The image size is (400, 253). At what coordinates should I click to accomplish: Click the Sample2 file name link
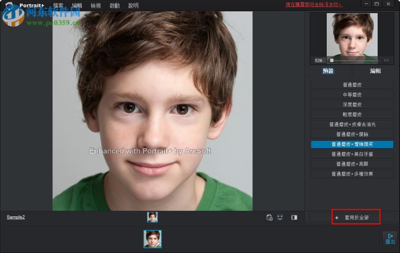[15, 217]
